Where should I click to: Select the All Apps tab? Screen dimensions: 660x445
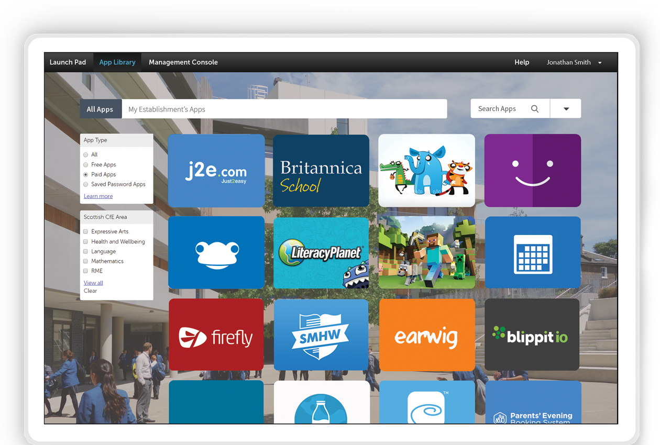click(100, 109)
